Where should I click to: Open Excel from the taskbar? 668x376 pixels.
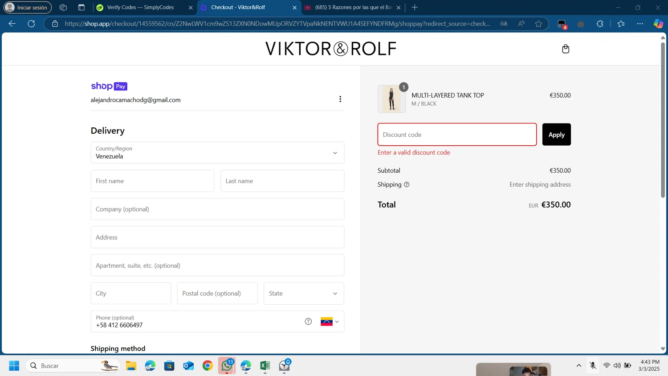pos(265,366)
